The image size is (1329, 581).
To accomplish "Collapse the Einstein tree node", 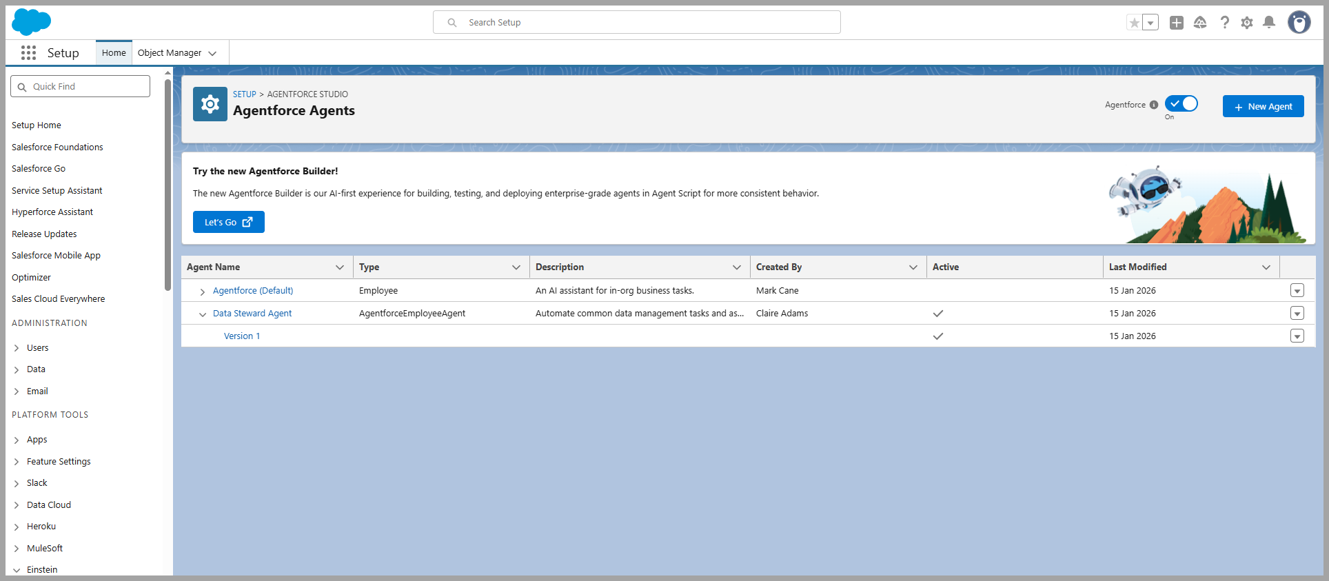I will (x=17, y=571).
